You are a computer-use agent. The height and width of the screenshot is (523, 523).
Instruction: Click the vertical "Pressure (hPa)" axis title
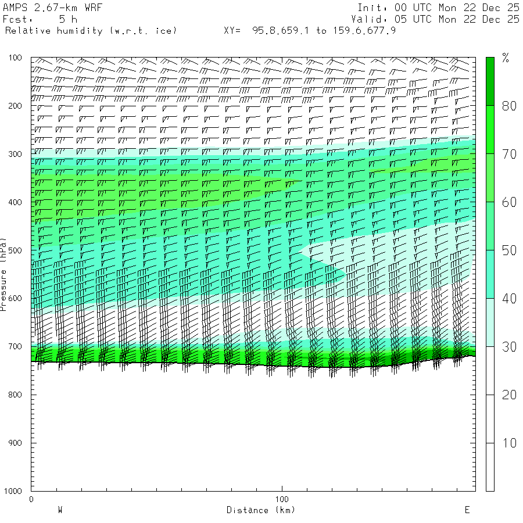click(x=3, y=274)
